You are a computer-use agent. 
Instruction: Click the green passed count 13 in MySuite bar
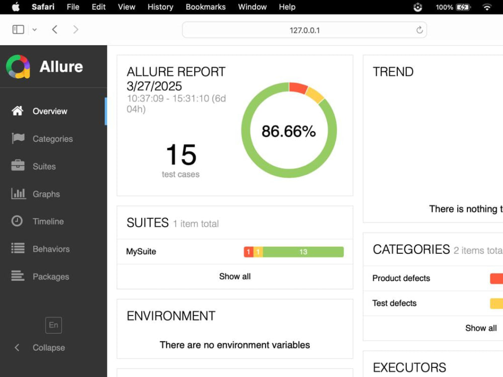[303, 252]
